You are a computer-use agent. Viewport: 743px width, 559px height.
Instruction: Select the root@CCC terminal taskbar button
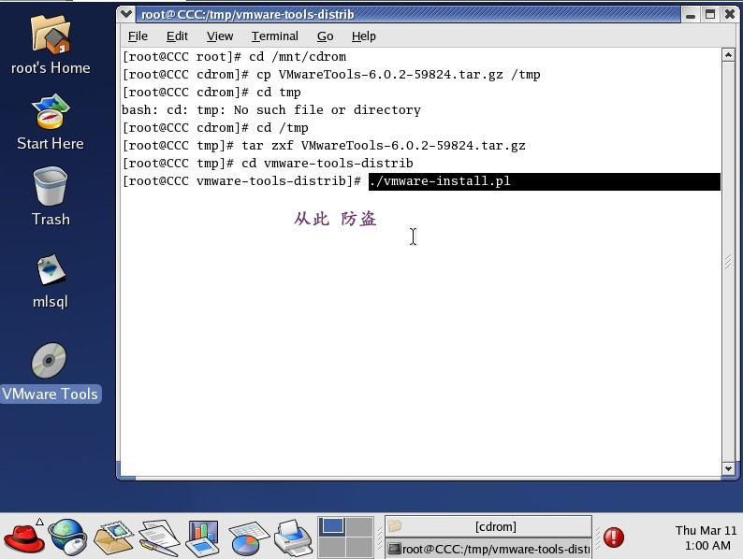coord(488,549)
